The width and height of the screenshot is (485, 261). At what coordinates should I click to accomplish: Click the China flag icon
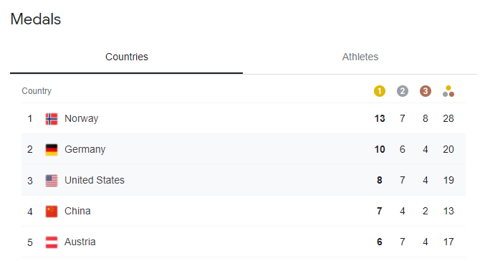(52, 212)
